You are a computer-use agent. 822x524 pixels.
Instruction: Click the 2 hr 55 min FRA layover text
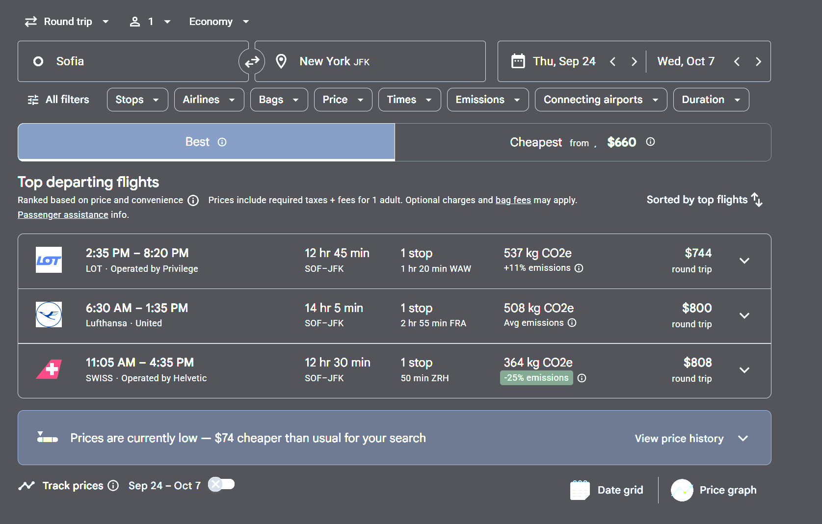click(433, 323)
